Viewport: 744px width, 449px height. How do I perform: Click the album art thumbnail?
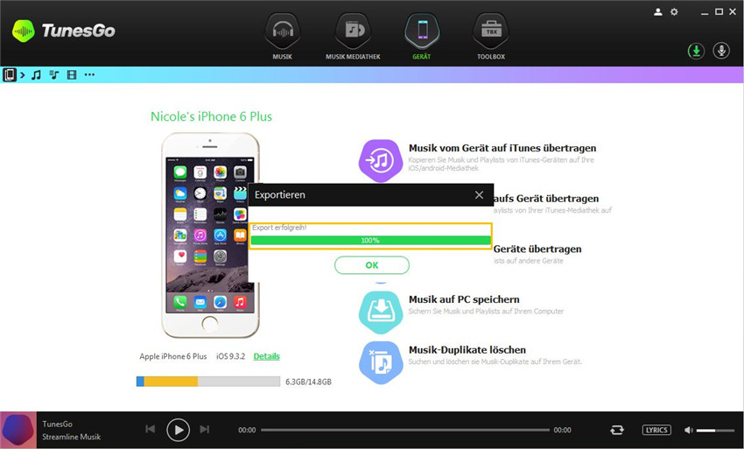(x=18, y=430)
